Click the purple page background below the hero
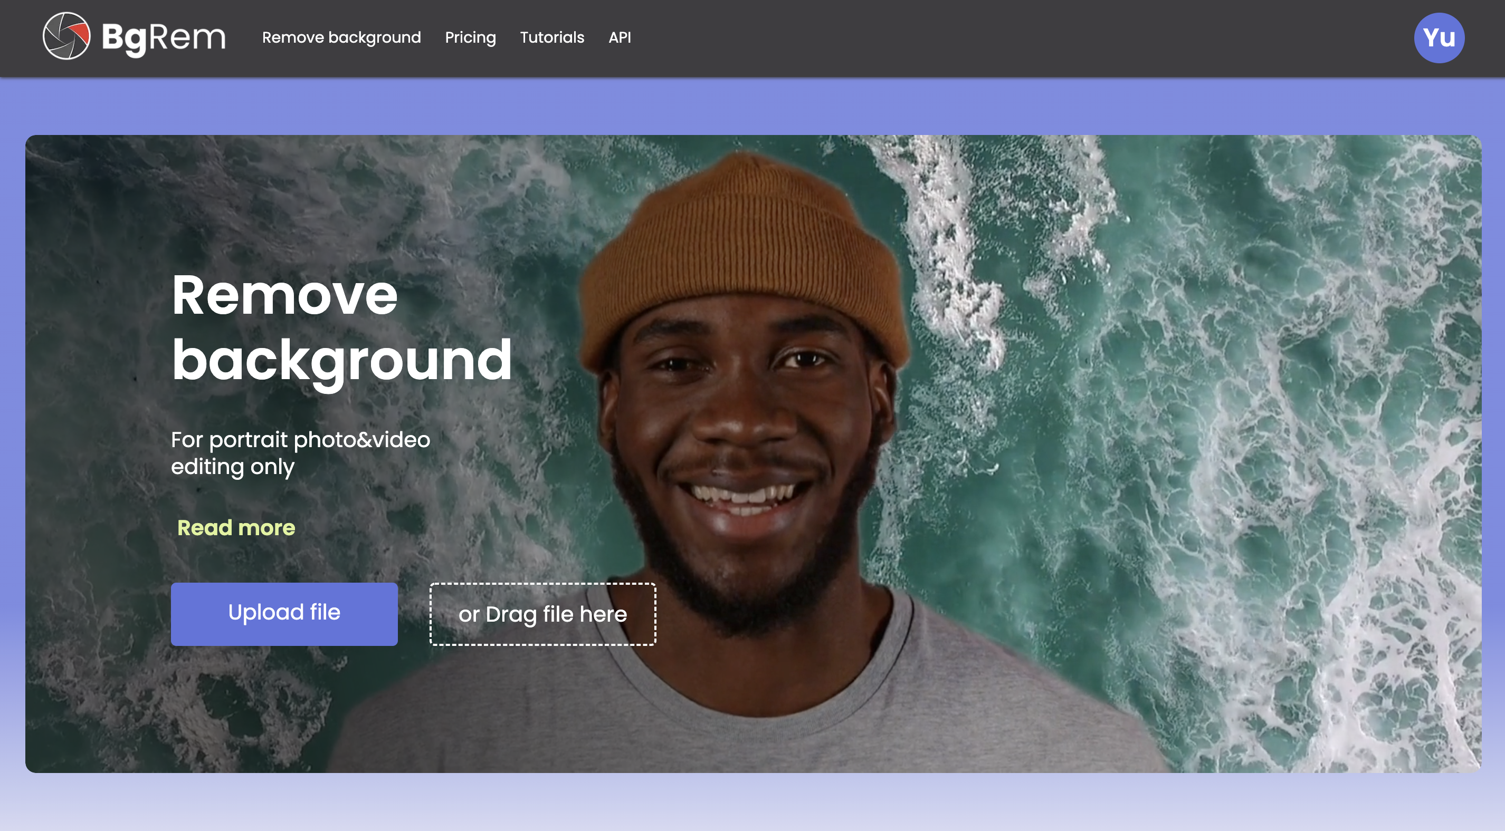 click(753, 803)
